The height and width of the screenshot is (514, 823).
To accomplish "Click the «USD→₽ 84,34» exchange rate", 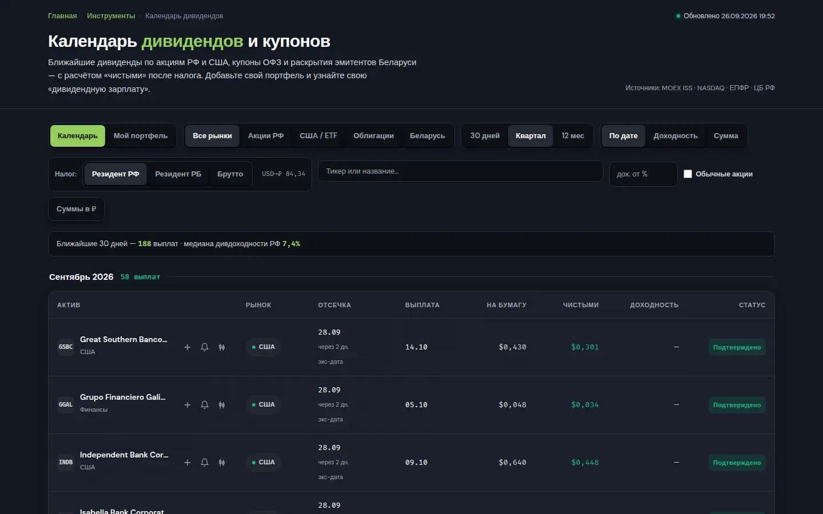I will click(x=283, y=174).
